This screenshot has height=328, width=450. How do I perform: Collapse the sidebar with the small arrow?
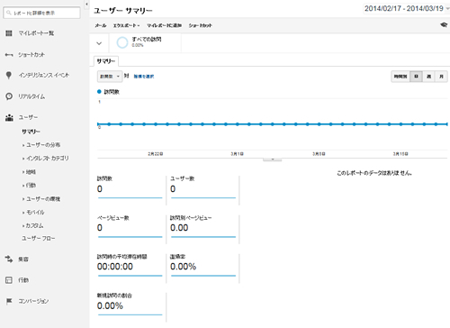coord(86,5)
